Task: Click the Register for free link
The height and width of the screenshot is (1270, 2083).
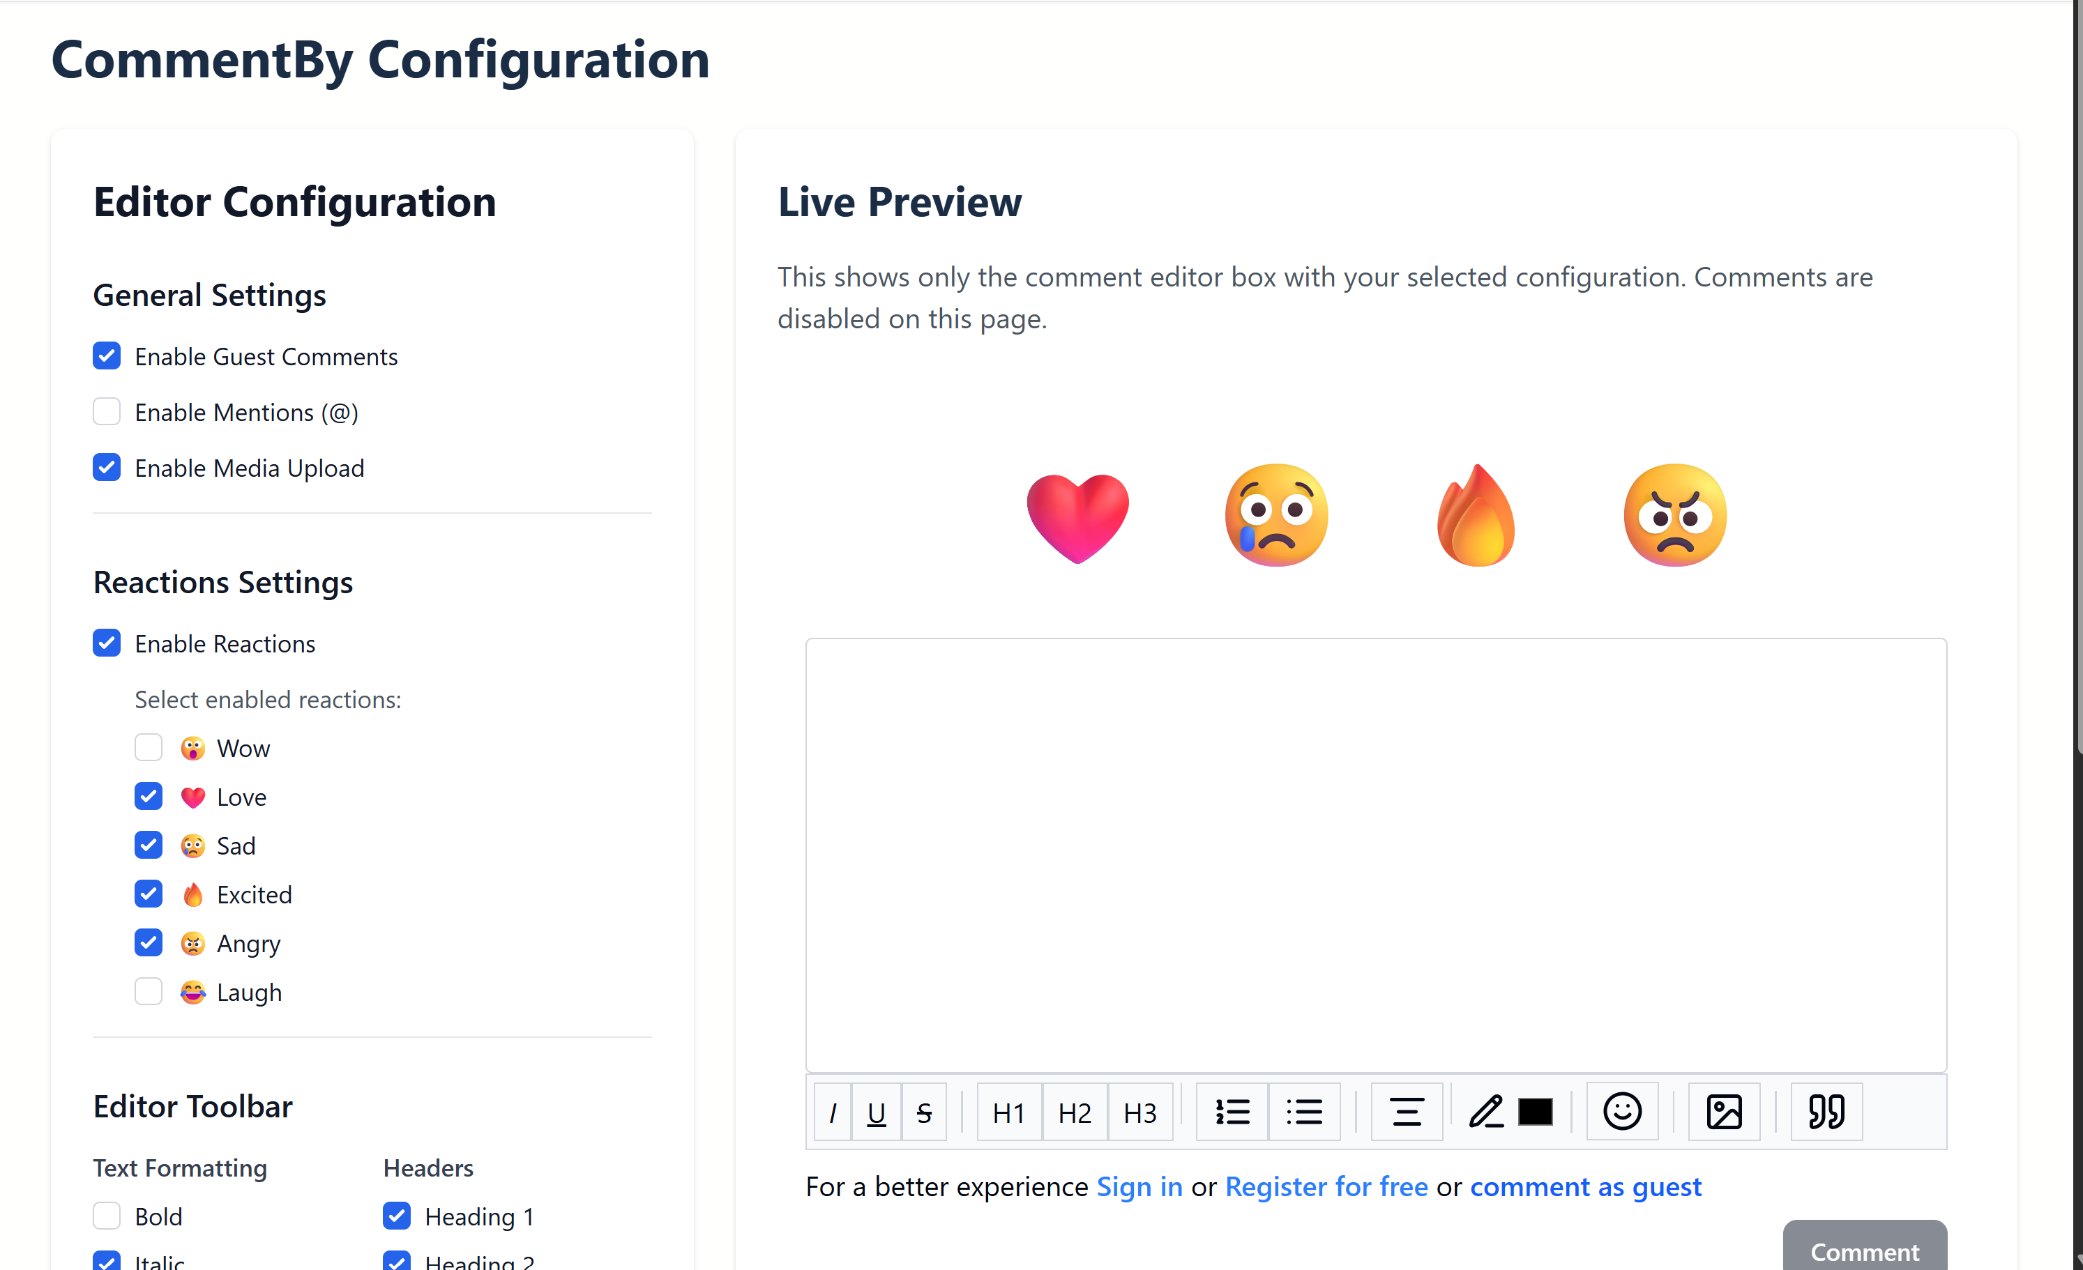Action: click(1326, 1186)
